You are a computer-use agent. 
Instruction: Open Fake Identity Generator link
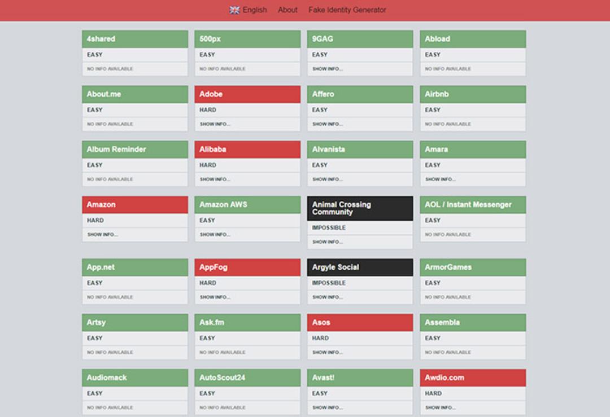pos(347,10)
